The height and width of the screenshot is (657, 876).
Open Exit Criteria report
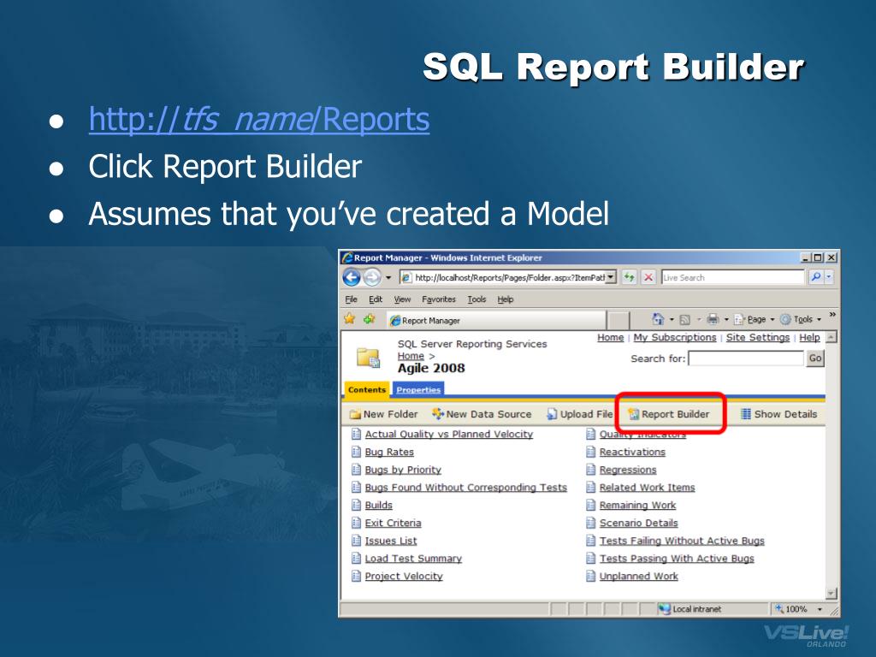coord(393,523)
